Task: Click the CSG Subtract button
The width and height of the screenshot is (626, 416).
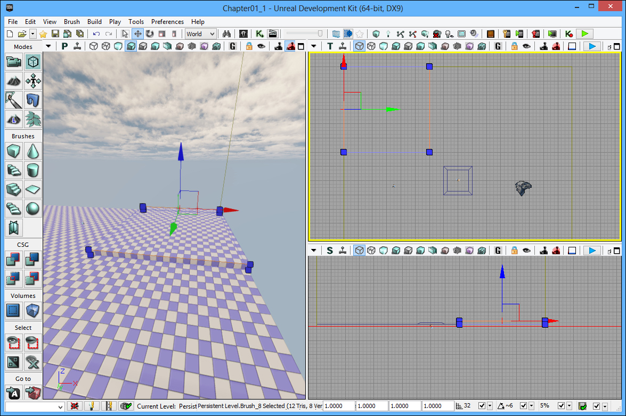Action: click(x=33, y=260)
